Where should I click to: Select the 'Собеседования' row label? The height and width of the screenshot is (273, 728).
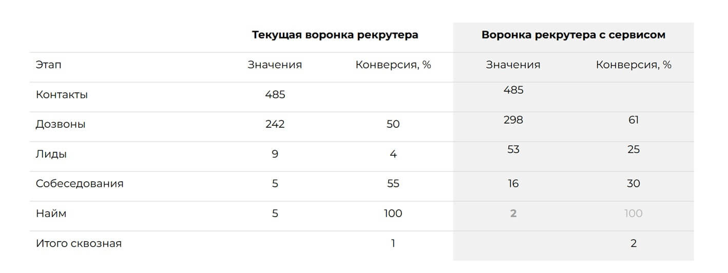pos(80,184)
